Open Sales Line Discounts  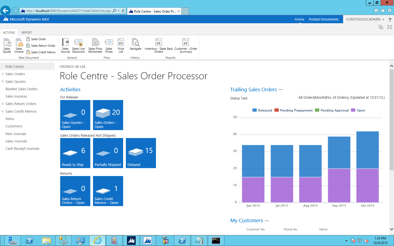click(x=78, y=46)
